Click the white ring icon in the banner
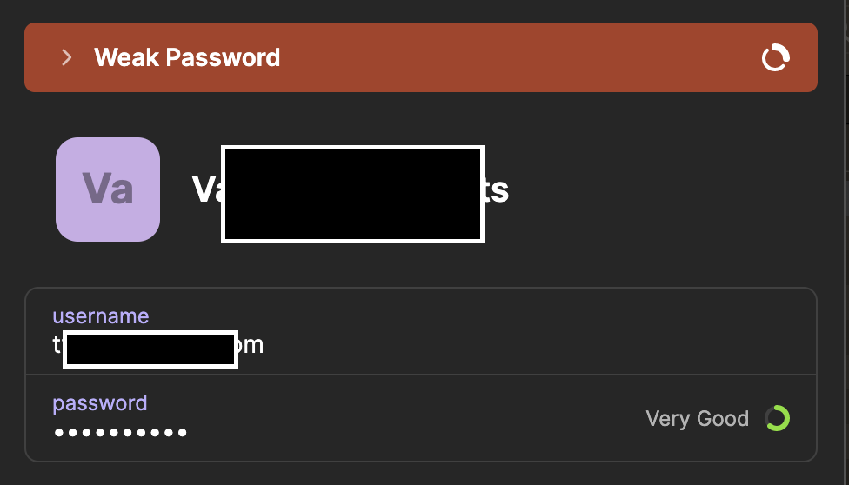This screenshot has height=485, width=849. click(775, 58)
